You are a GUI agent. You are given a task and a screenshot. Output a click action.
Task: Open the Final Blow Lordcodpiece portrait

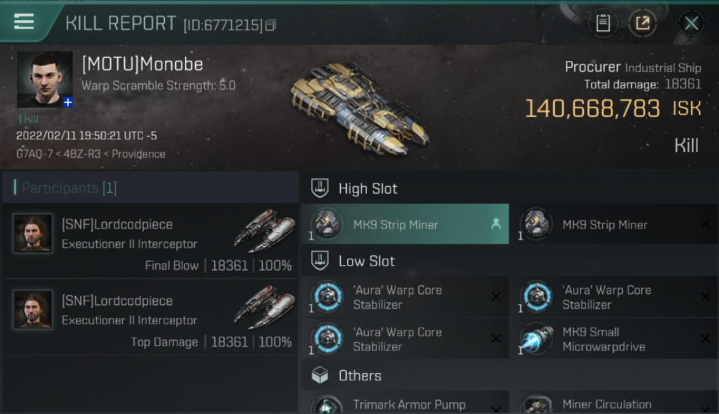tap(33, 233)
